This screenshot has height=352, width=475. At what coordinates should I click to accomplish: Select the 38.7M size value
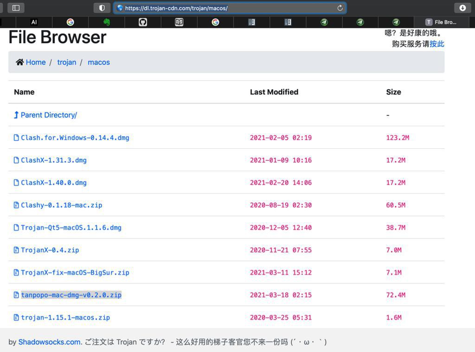(x=396, y=228)
